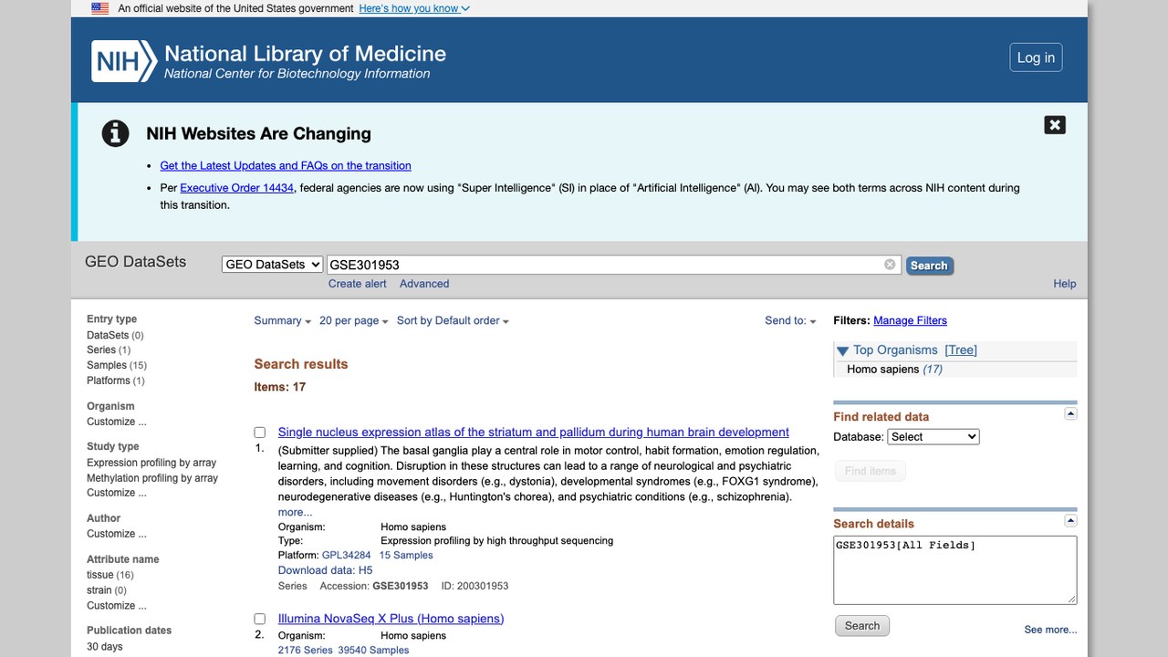Click the Log in button
This screenshot has width=1168, height=657.
(x=1036, y=57)
